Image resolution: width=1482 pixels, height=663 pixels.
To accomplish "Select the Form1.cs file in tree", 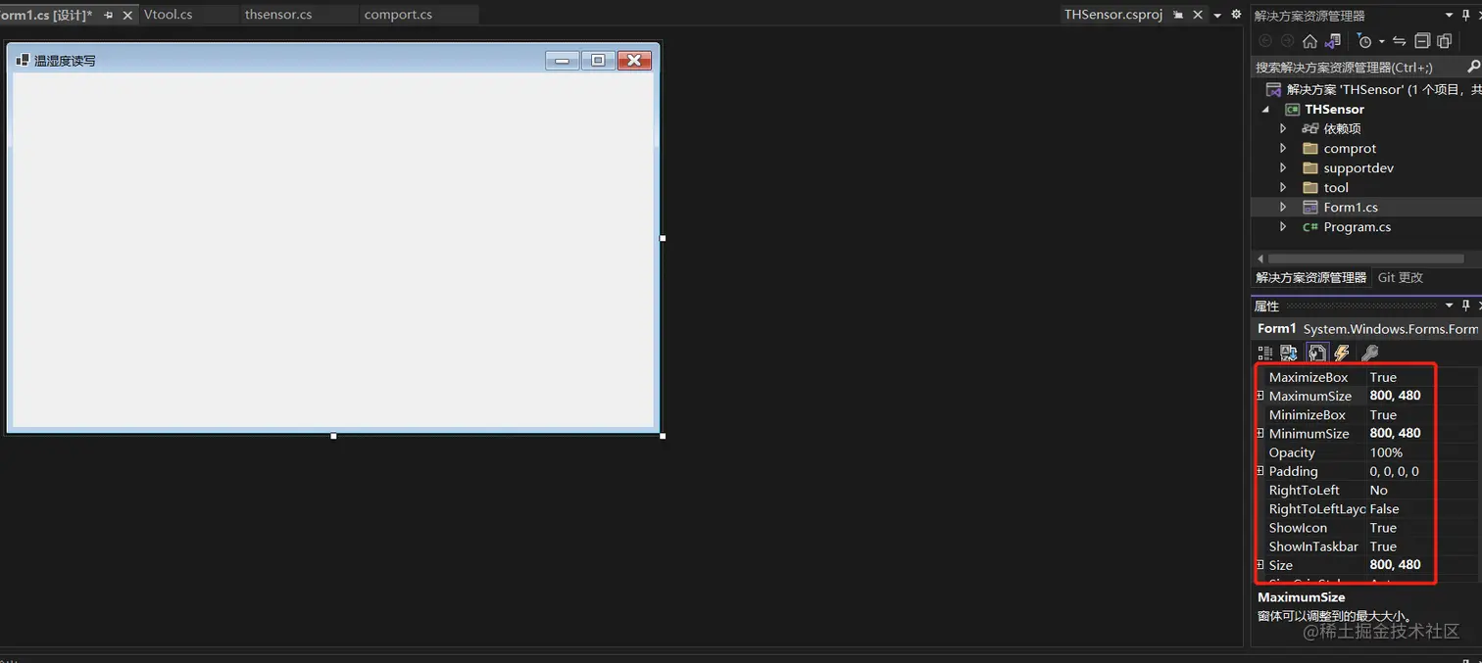I will pos(1350,207).
